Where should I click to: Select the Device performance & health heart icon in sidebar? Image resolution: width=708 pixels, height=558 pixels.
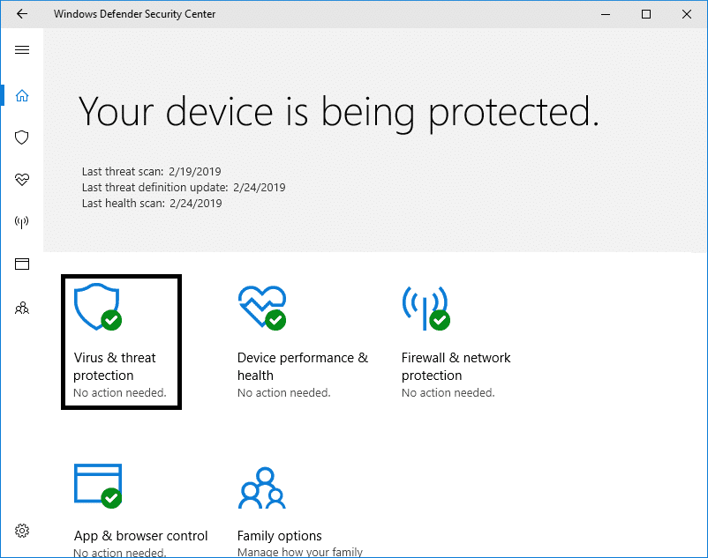point(21,180)
